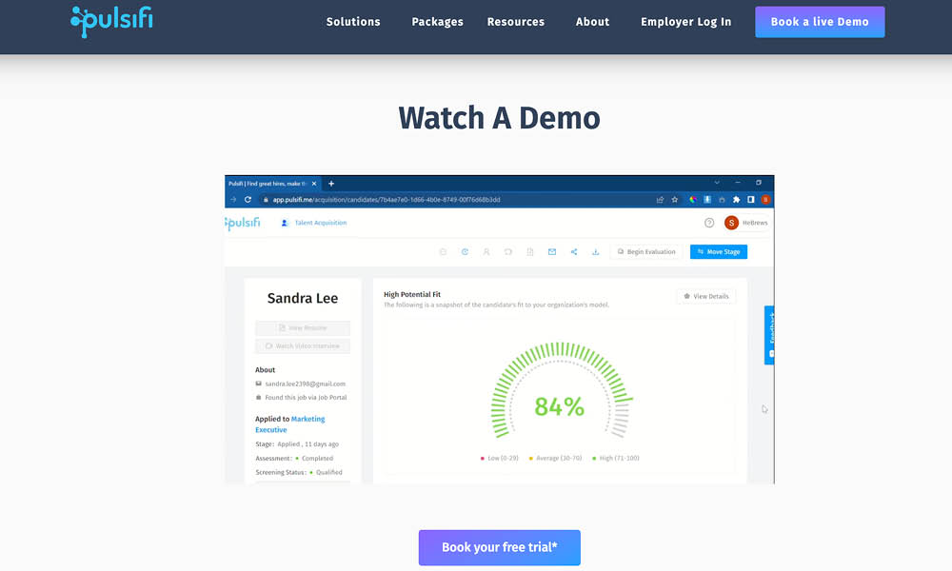Click the Pulsifi logo in the site header

111,21
